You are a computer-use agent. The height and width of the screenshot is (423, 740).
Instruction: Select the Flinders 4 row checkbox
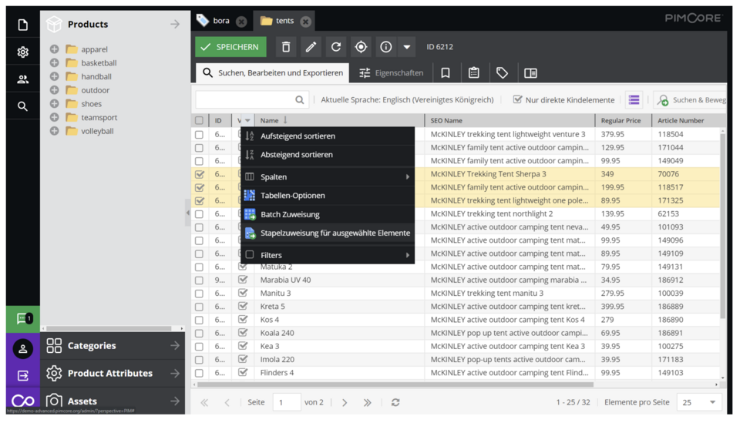(x=199, y=373)
